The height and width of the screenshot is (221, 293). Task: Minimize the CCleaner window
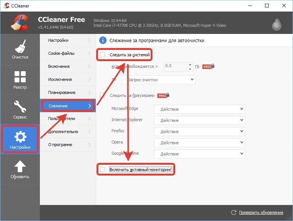click(250, 6)
